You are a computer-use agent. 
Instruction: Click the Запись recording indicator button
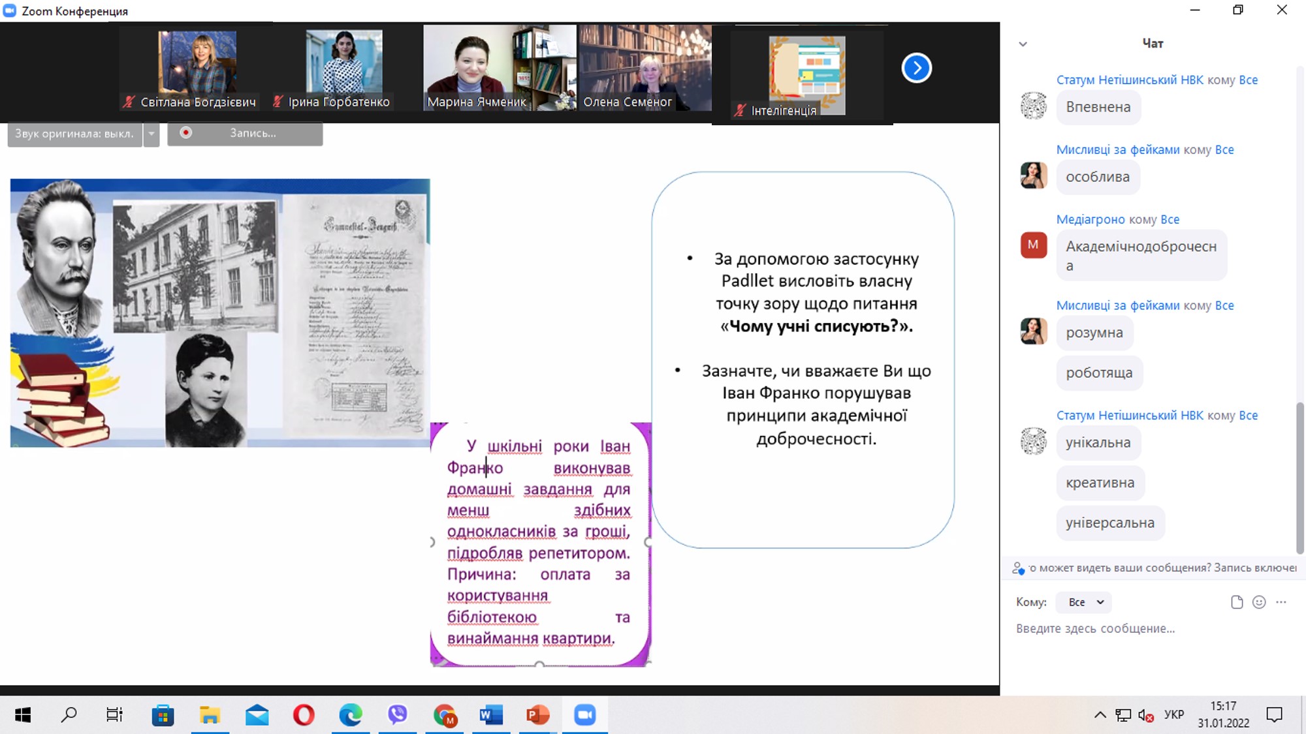point(245,134)
